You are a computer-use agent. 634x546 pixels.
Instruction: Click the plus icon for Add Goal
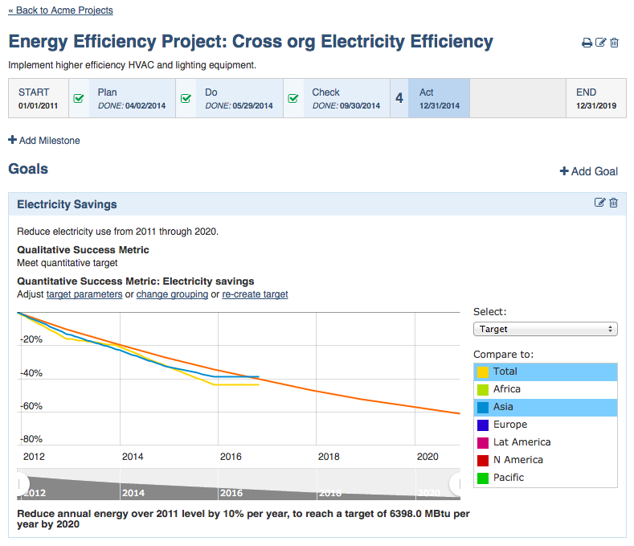point(564,171)
